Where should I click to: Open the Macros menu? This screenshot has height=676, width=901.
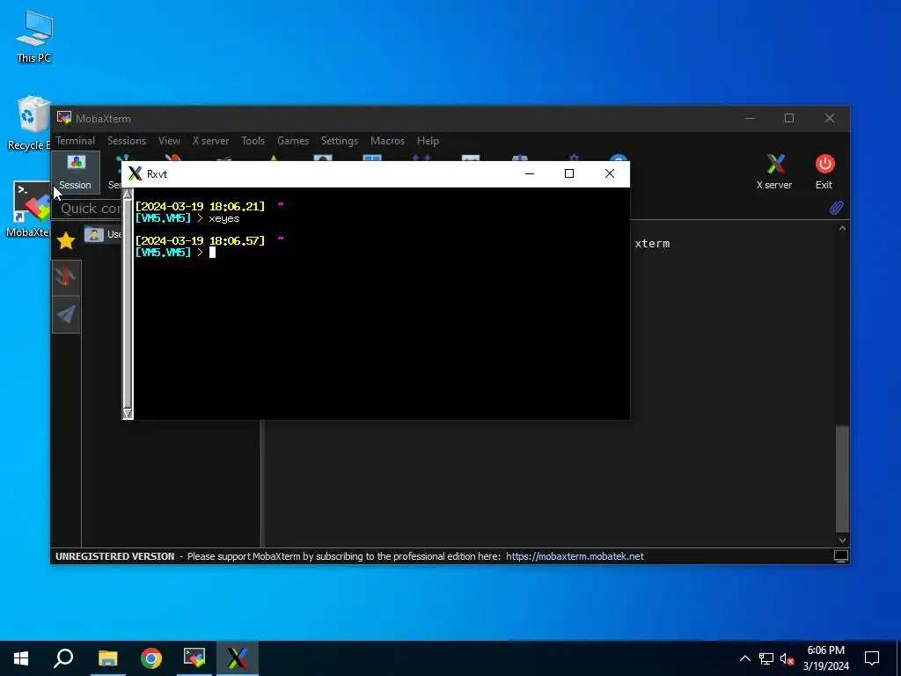coord(387,141)
